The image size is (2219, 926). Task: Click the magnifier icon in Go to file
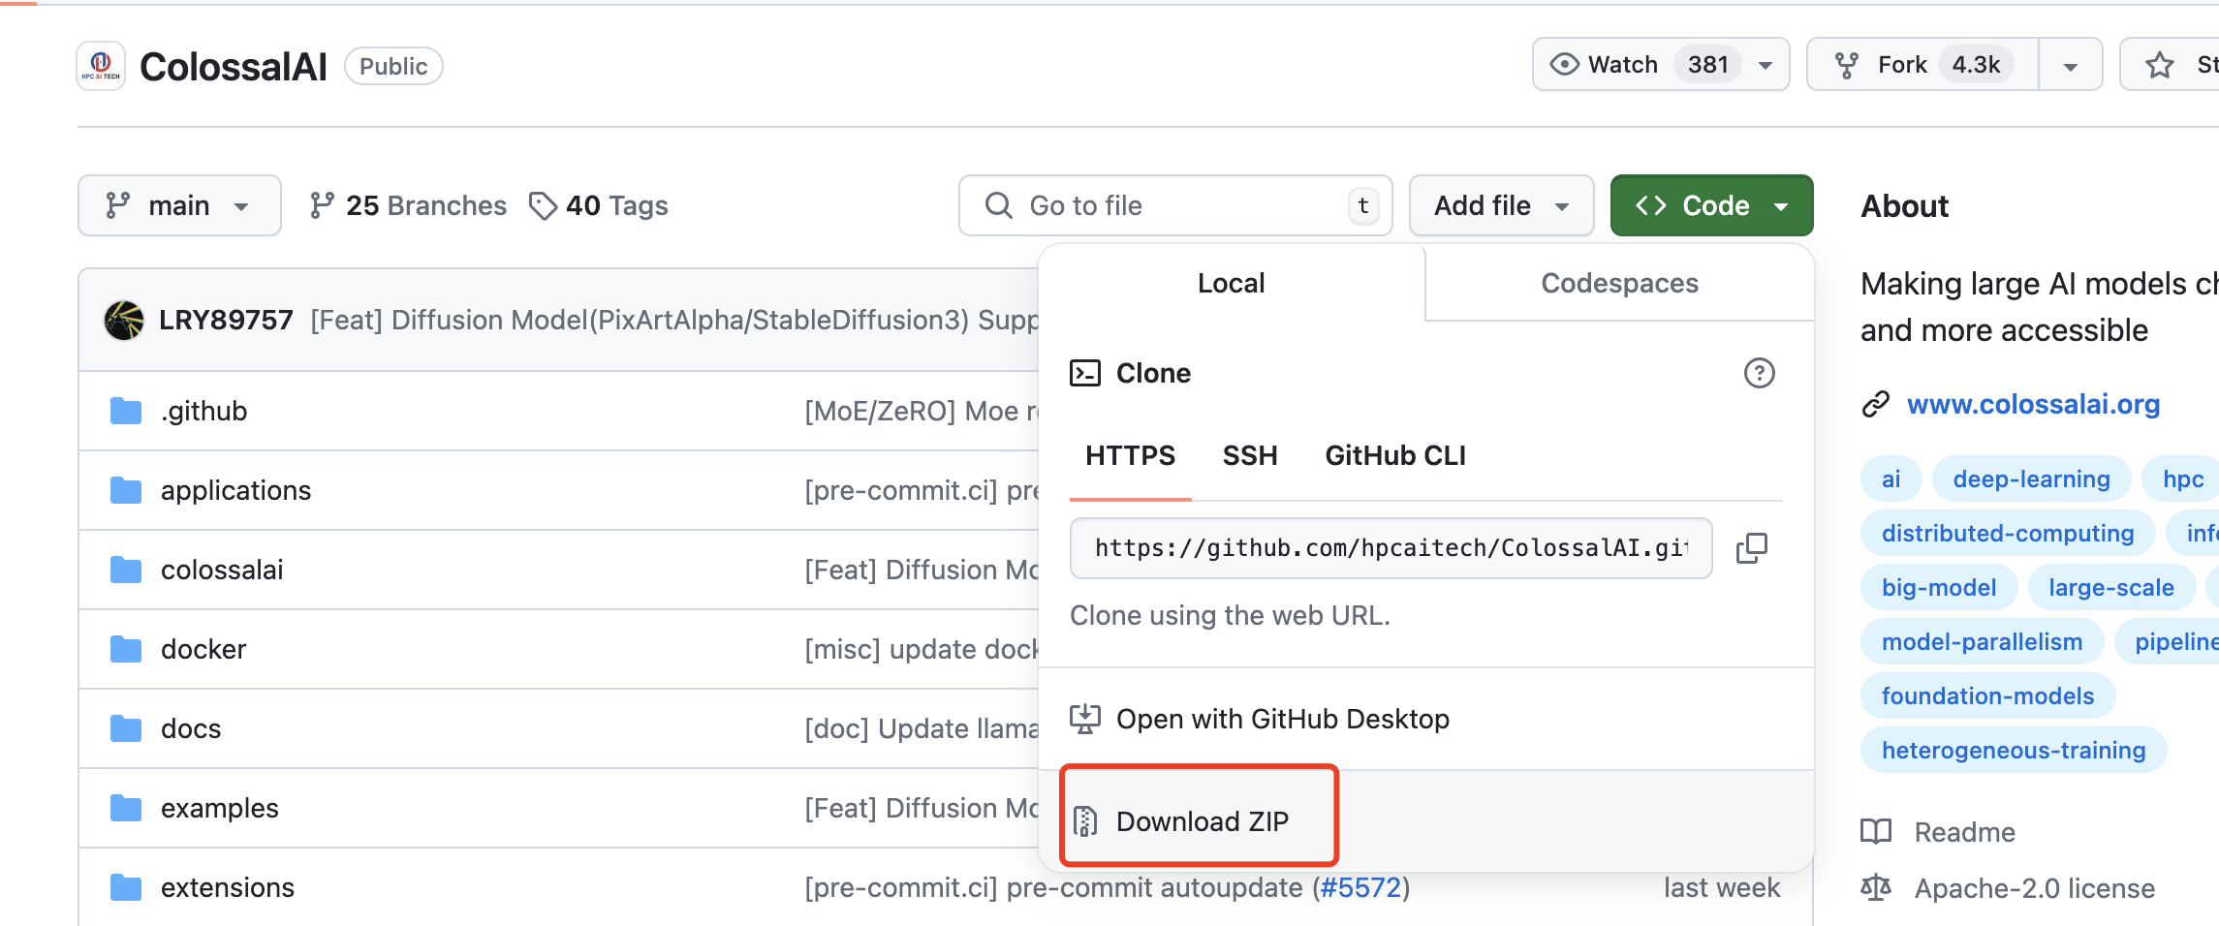click(x=998, y=205)
